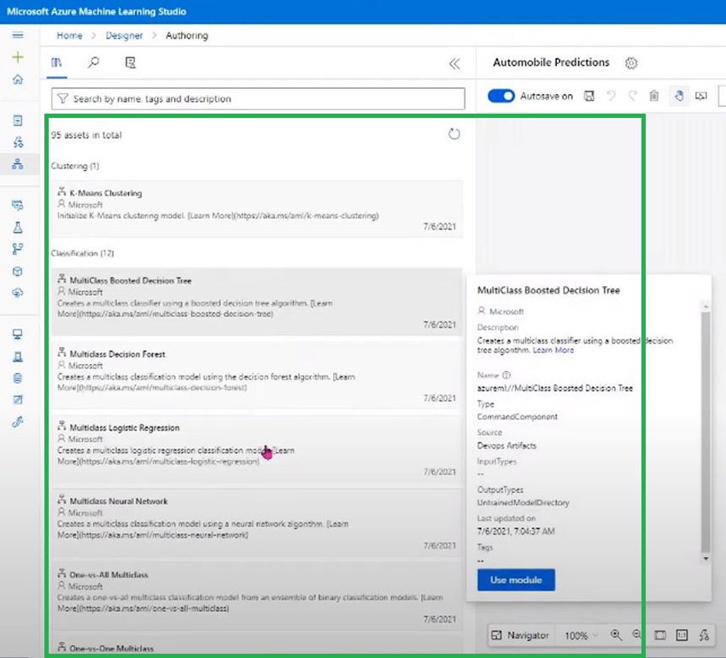
Task: Click the '95 assets in total' text
Action: point(86,135)
